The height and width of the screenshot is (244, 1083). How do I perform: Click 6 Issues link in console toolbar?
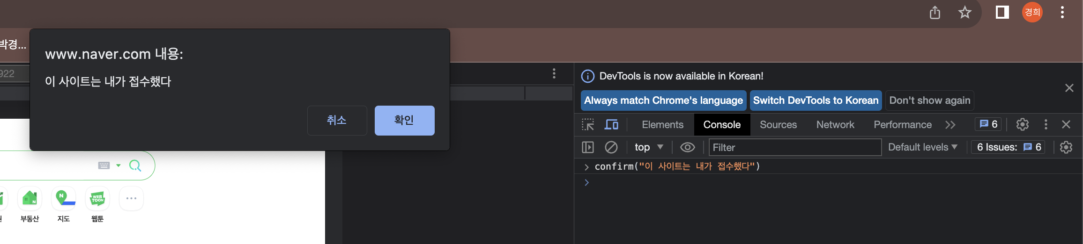point(1008,147)
